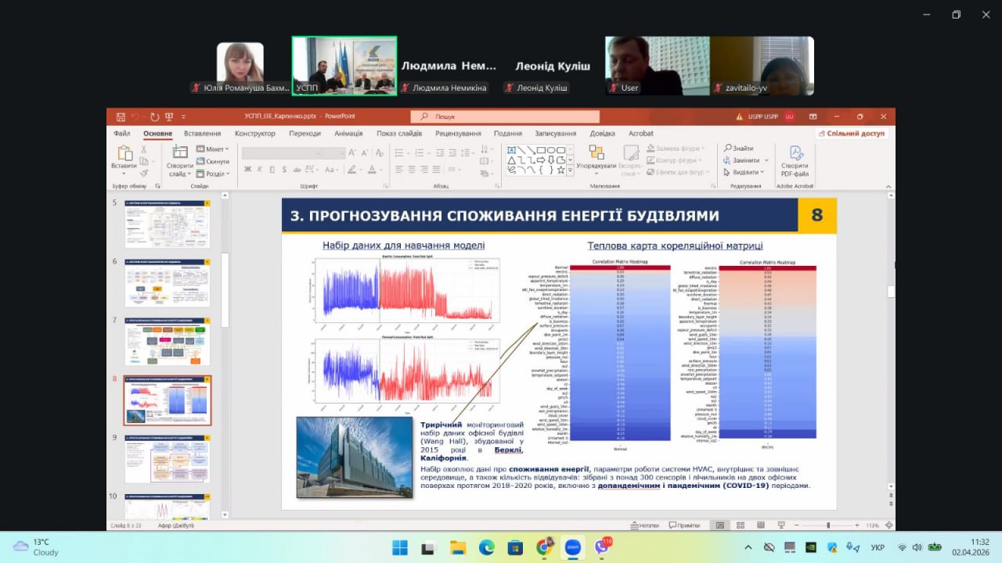Expand the Розділ section dropdown
1002x563 pixels.
[212, 174]
